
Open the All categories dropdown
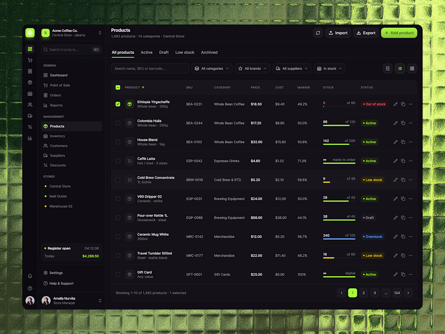pos(212,68)
